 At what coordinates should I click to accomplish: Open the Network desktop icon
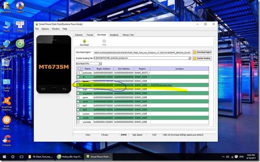[x=6, y=45]
